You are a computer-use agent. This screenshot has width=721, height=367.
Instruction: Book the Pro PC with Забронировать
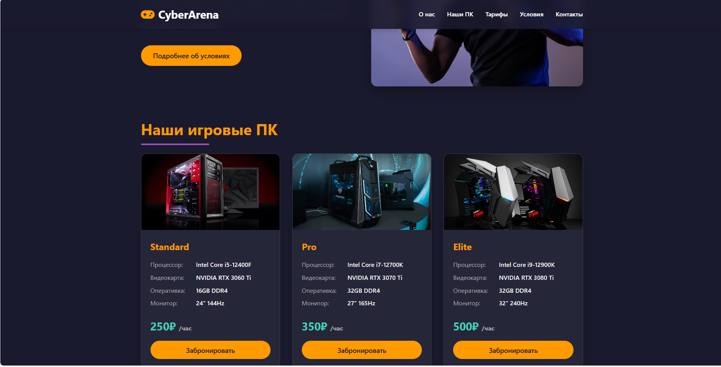(x=362, y=350)
